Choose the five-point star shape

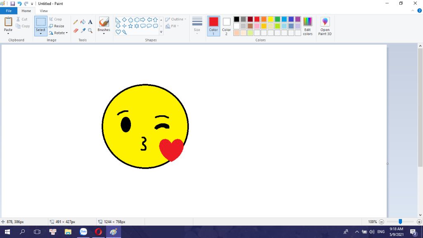click(131, 26)
